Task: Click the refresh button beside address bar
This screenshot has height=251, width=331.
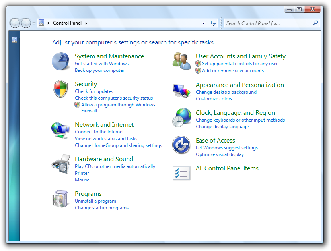Action: (213, 23)
